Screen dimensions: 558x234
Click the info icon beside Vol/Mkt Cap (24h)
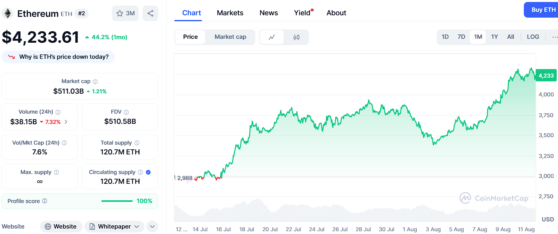[x=64, y=143]
